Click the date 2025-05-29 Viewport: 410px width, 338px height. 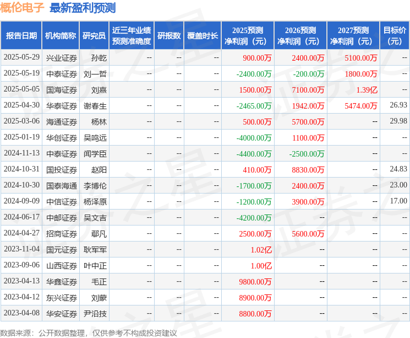click(21, 57)
